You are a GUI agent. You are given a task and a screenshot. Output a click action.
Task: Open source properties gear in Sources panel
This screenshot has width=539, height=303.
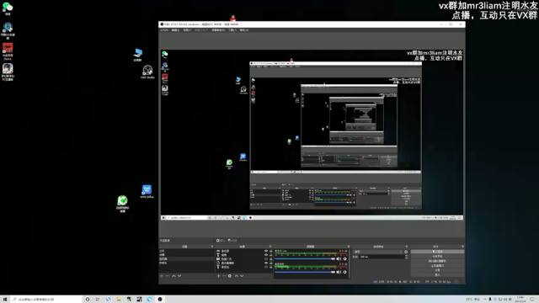click(230, 276)
